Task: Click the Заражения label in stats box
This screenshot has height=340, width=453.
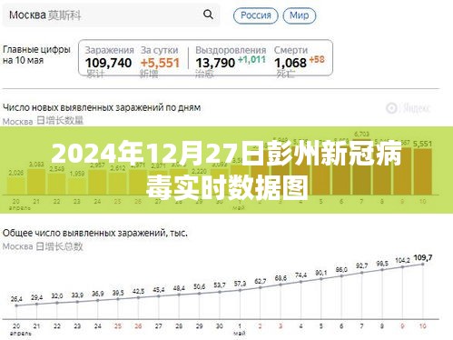Action: (109, 50)
